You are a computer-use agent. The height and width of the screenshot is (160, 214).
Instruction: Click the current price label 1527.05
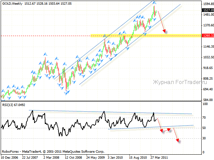(x=208, y=10)
